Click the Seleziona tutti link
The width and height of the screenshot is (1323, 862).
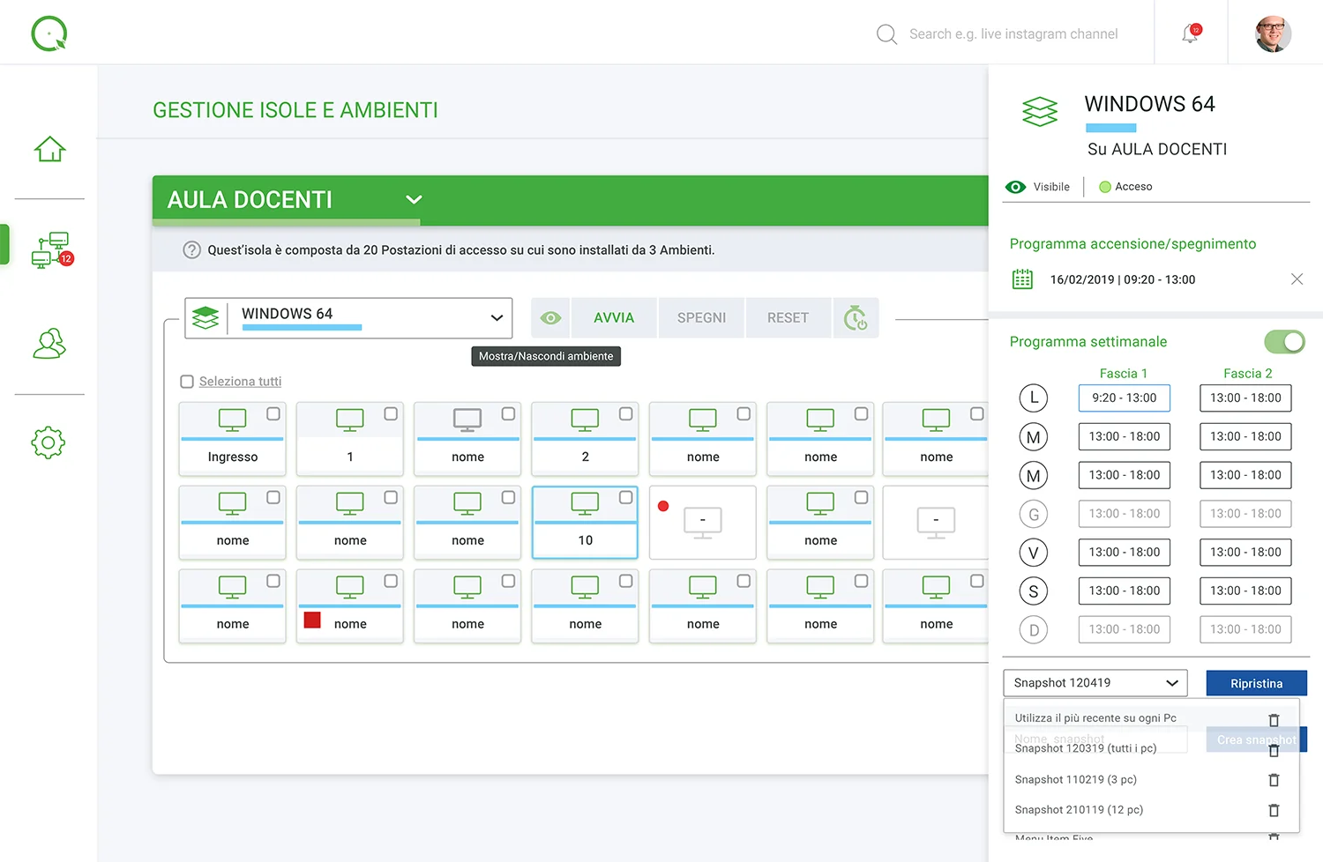pyautogui.click(x=240, y=382)
